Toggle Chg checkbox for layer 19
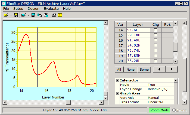This screenshot has width=190, height=115. (155, 56)
